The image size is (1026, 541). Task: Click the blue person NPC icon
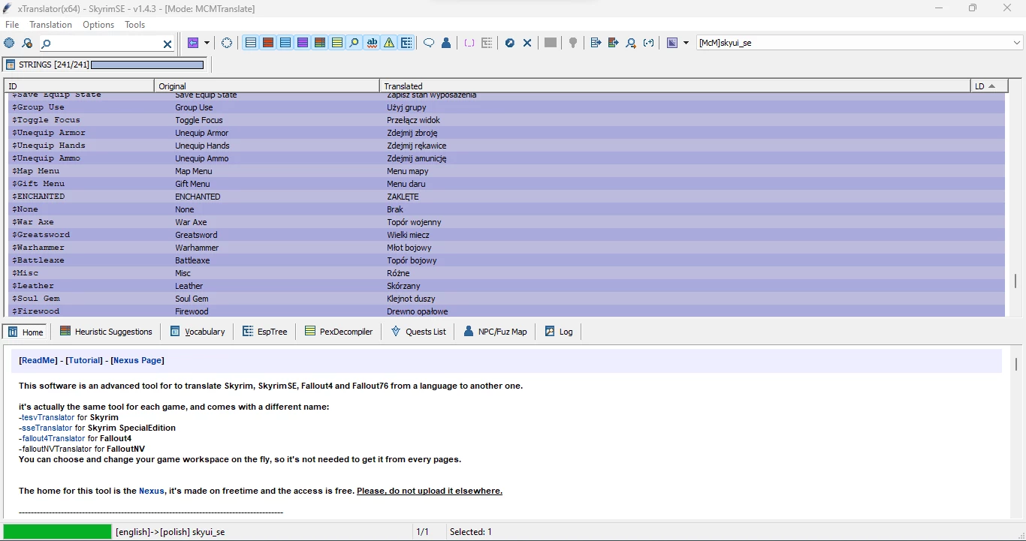[446, 43]
